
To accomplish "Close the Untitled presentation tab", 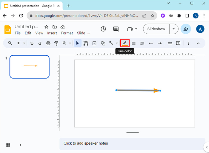I will coord(59,6).
